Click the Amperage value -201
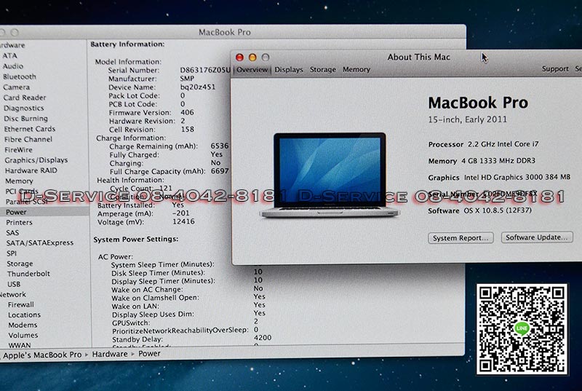 click(x=181, y=213)
